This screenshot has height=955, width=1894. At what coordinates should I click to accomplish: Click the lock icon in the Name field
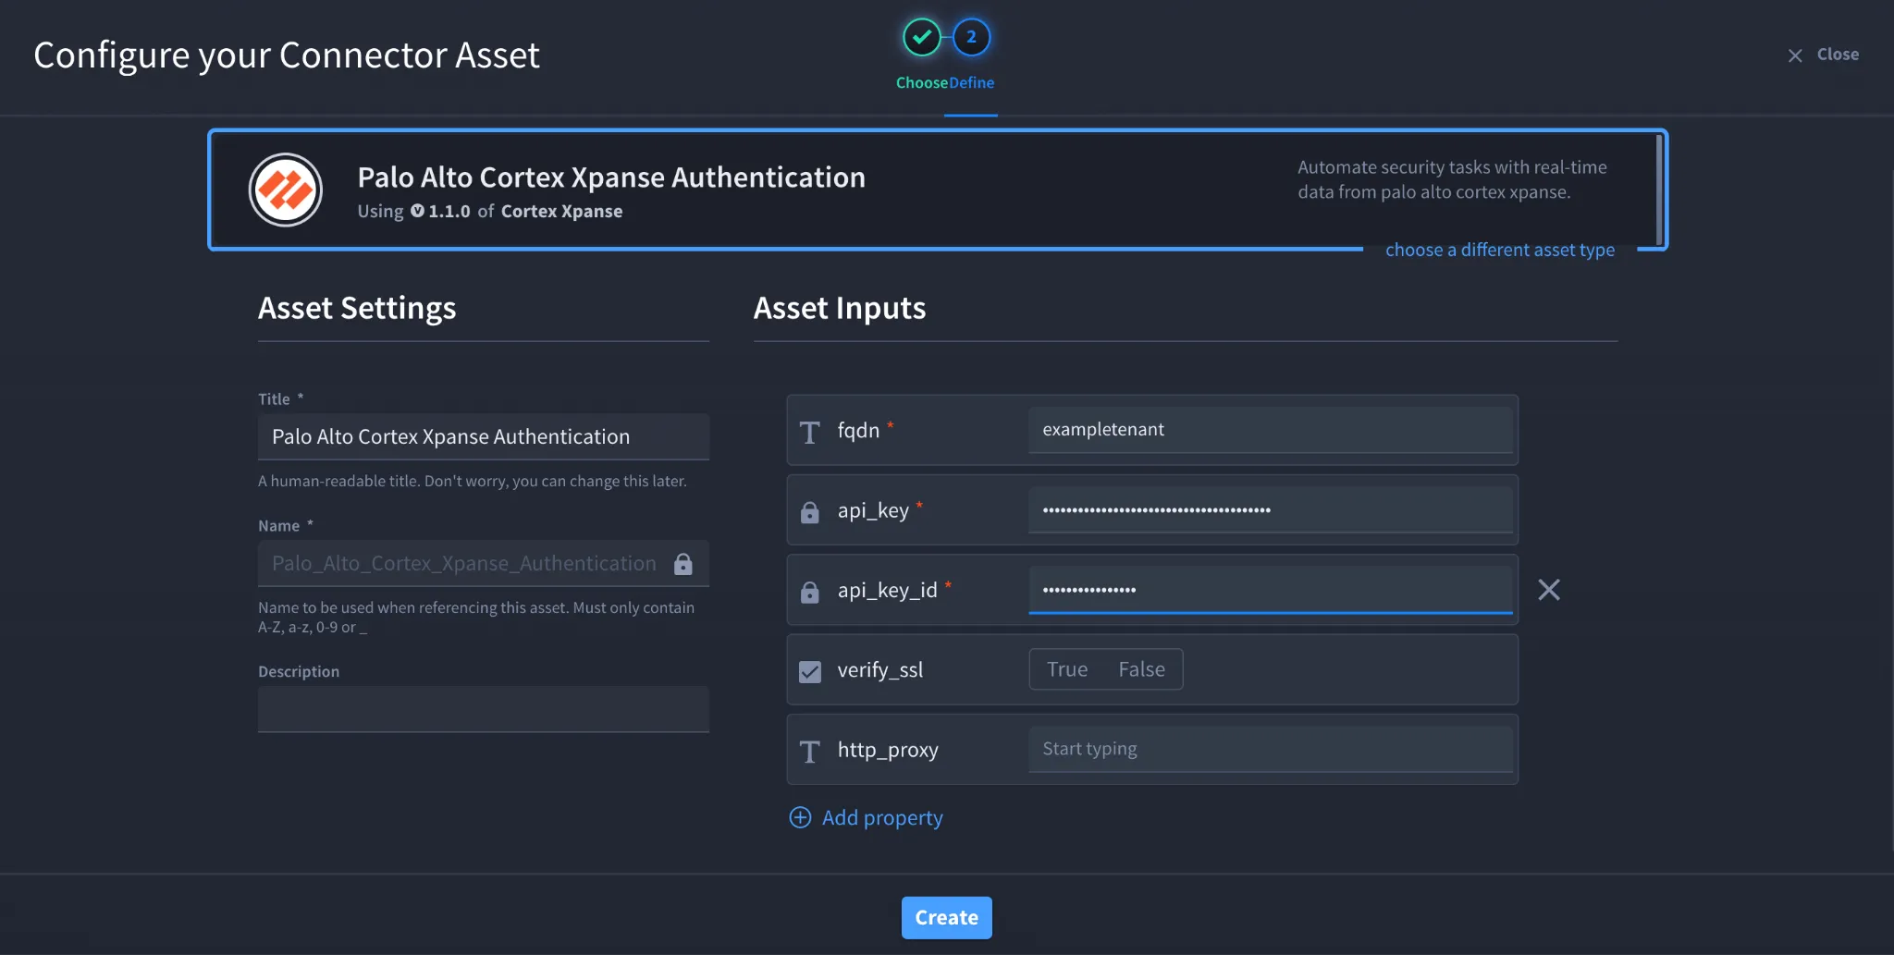tap(683, 564)
